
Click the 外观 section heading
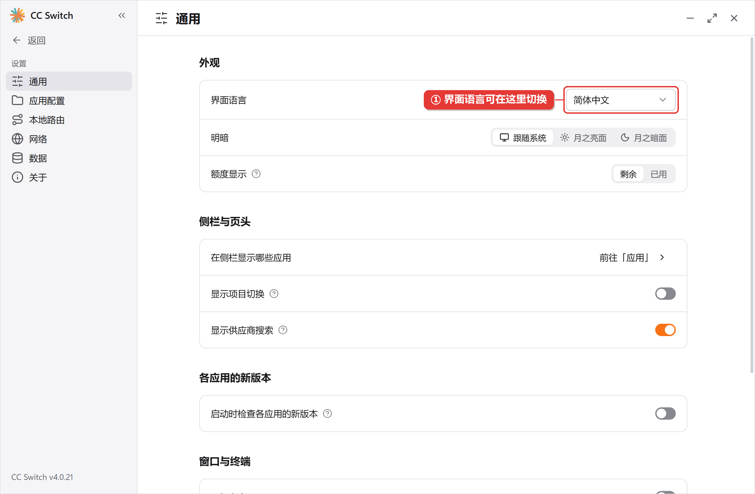[209, 63]
